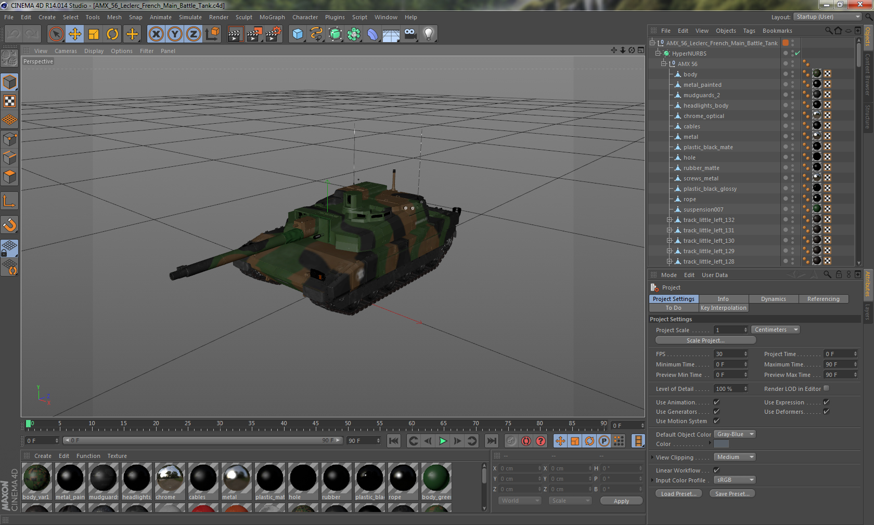Collapse the HyperNURBS tree node
Image resolution: width=874 pixels, height=525 pixels.
pyautogui.click(x=658, y=53)
